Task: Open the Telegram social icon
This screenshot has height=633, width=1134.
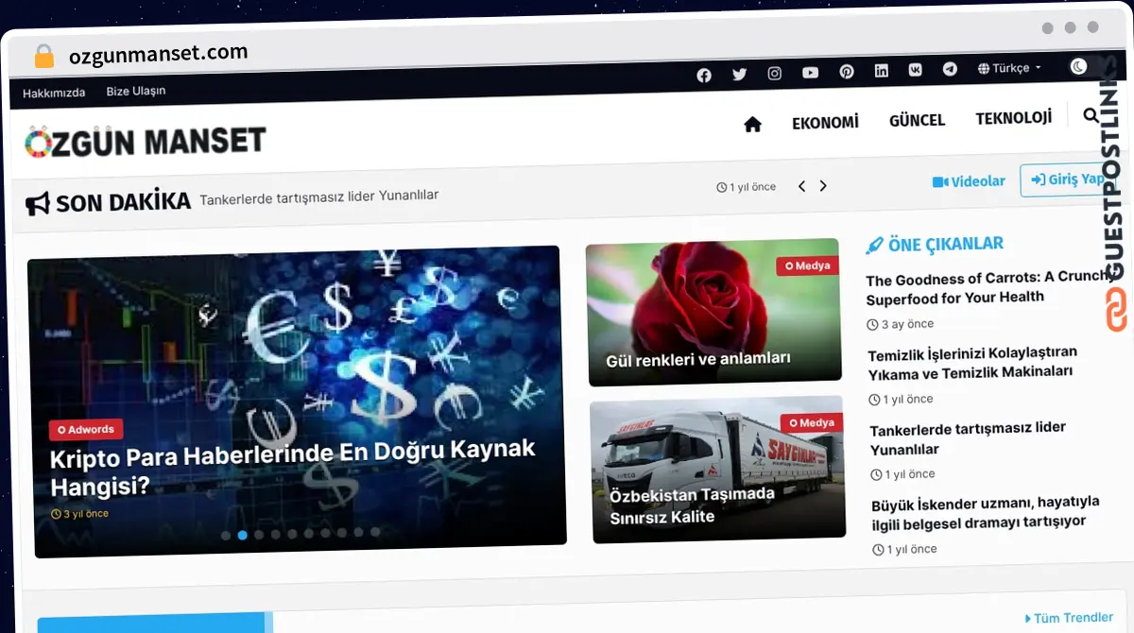Action: point(950,69)
